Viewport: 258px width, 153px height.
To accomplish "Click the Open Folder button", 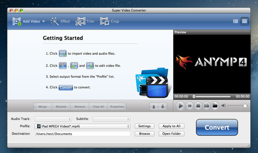I will coord(171,134).
